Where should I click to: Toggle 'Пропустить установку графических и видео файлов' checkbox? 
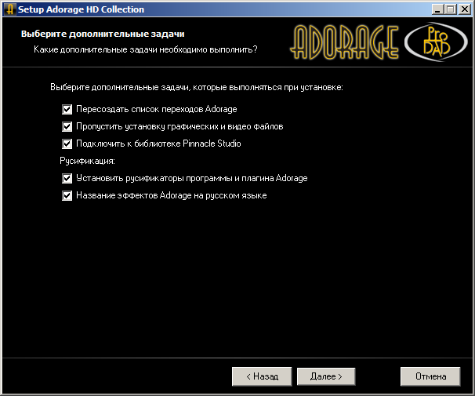coord(67,127)
